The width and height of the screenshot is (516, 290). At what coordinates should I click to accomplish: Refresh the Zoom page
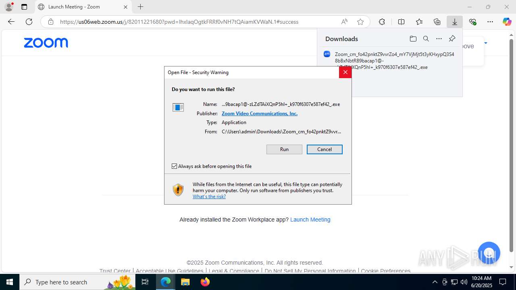[29, 22]
